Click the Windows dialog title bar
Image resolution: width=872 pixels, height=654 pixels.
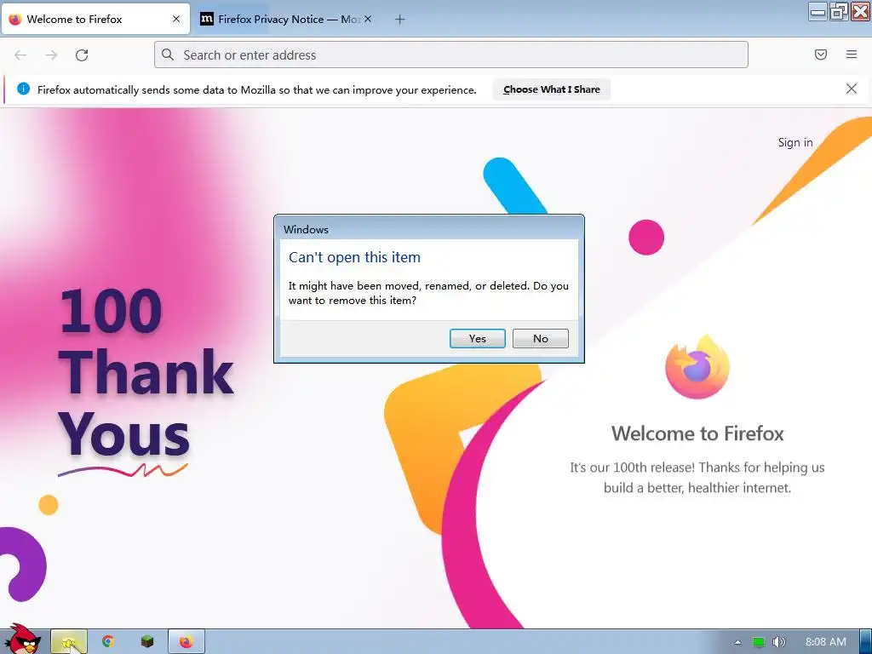pos(429,228)
